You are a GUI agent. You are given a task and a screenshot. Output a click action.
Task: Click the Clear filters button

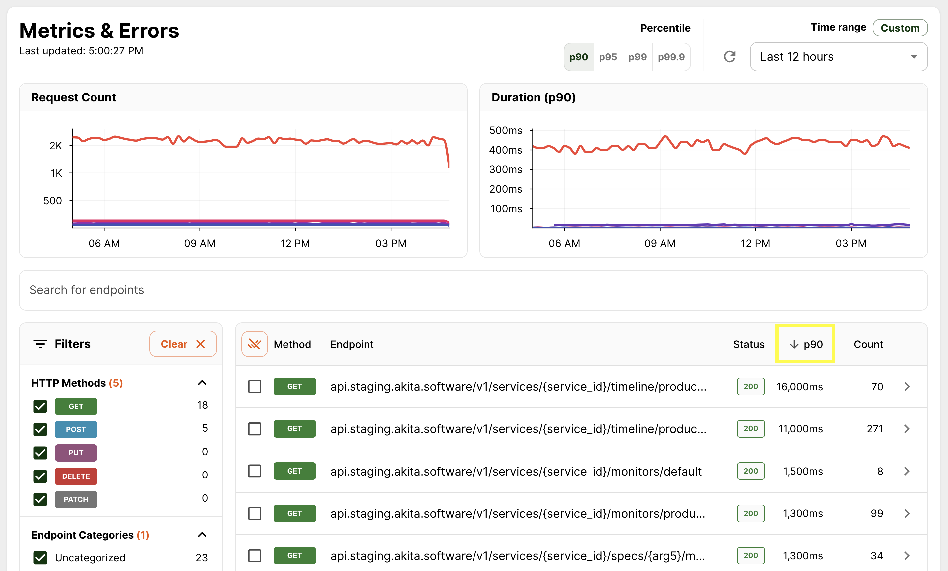pyautogui.click(x=183, y=344)
